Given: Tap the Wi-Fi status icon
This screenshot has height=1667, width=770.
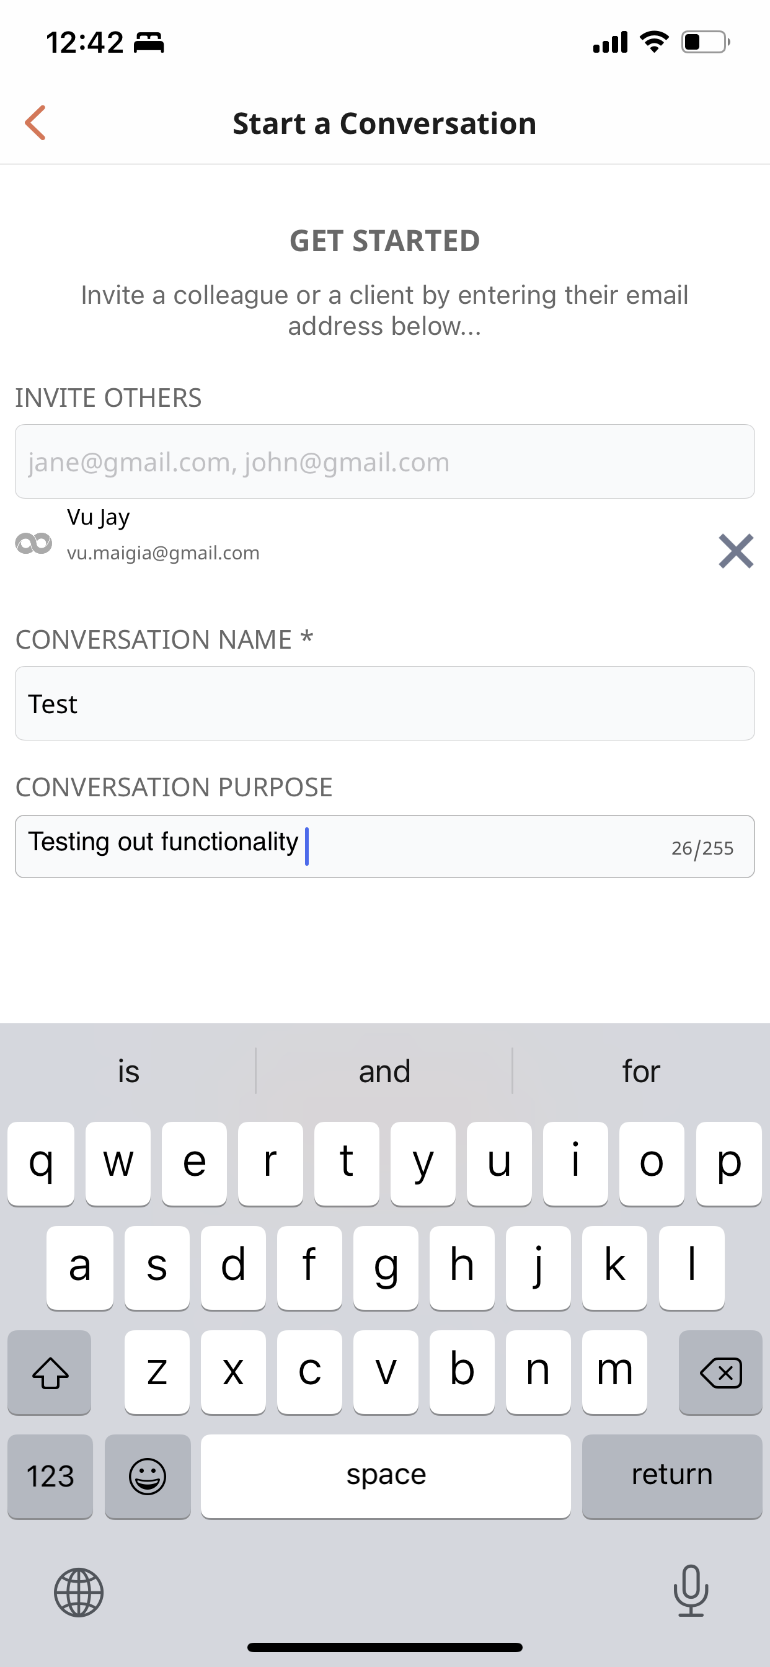Looking at the screenshot, I should (653, 42).
